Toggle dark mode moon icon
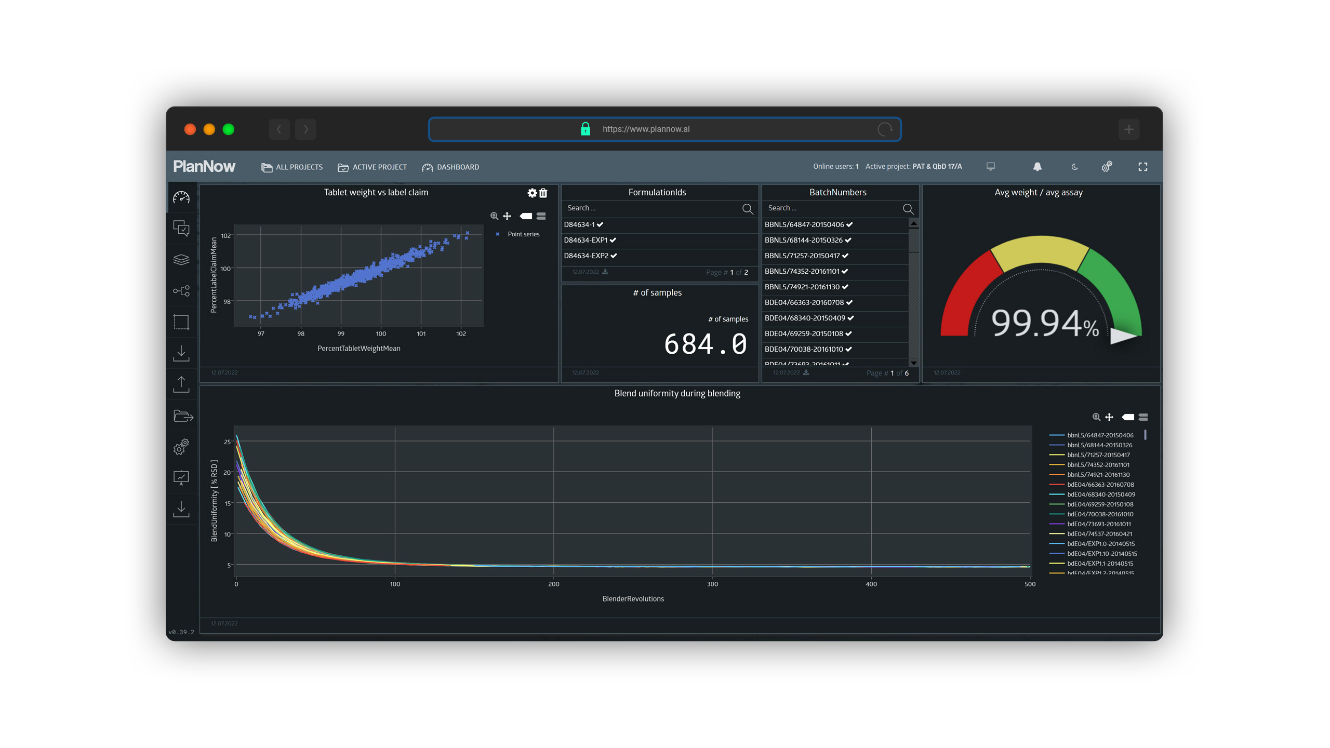 pyautogui.click(x=1074, y=166)
